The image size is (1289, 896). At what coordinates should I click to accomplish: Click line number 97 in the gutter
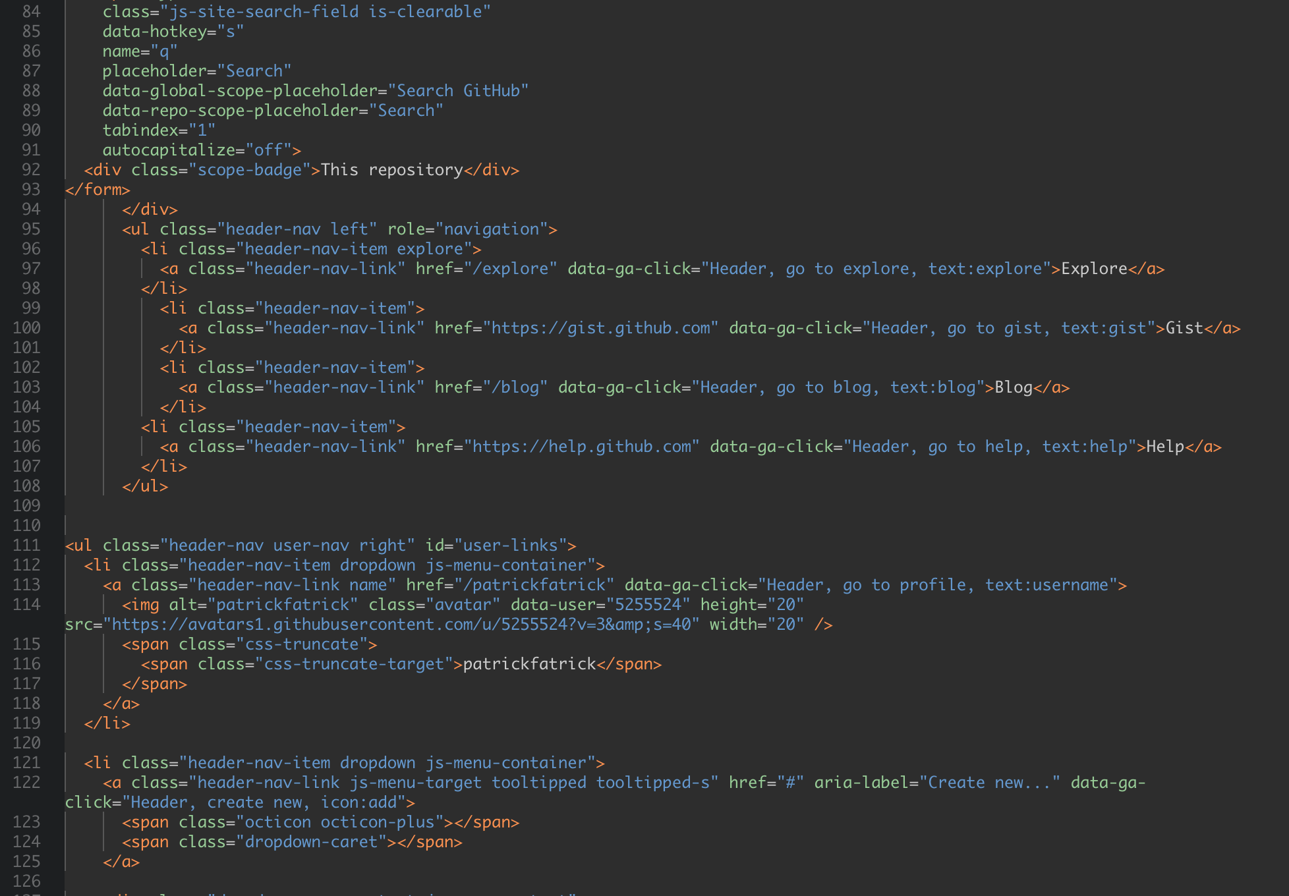point(31,269)
